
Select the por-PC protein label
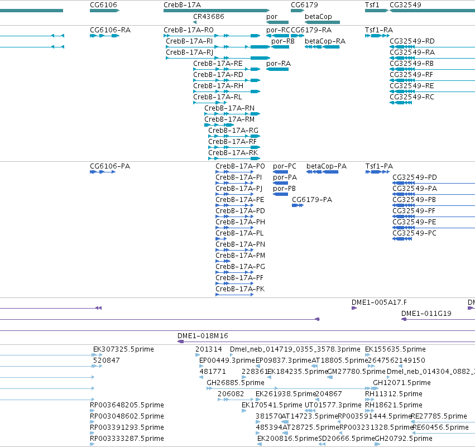tap(285, 166)
